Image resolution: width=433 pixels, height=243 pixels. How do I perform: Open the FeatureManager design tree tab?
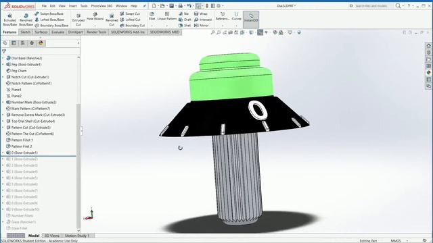tap(5, 43)
